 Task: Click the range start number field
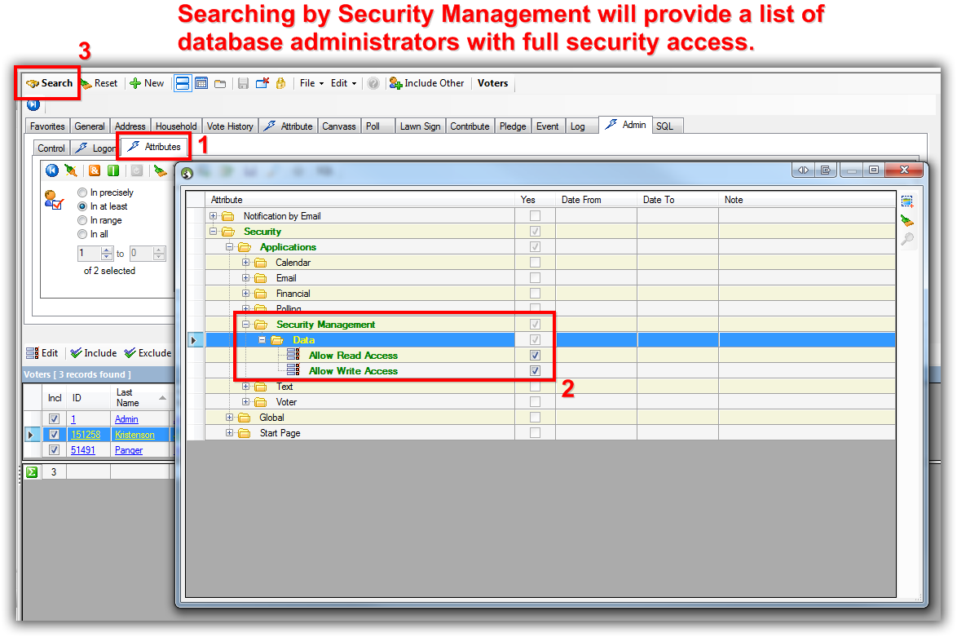click(x=90, y=254)
